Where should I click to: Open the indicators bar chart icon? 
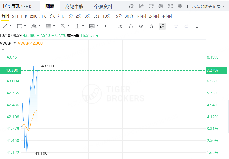coord(106,26)
